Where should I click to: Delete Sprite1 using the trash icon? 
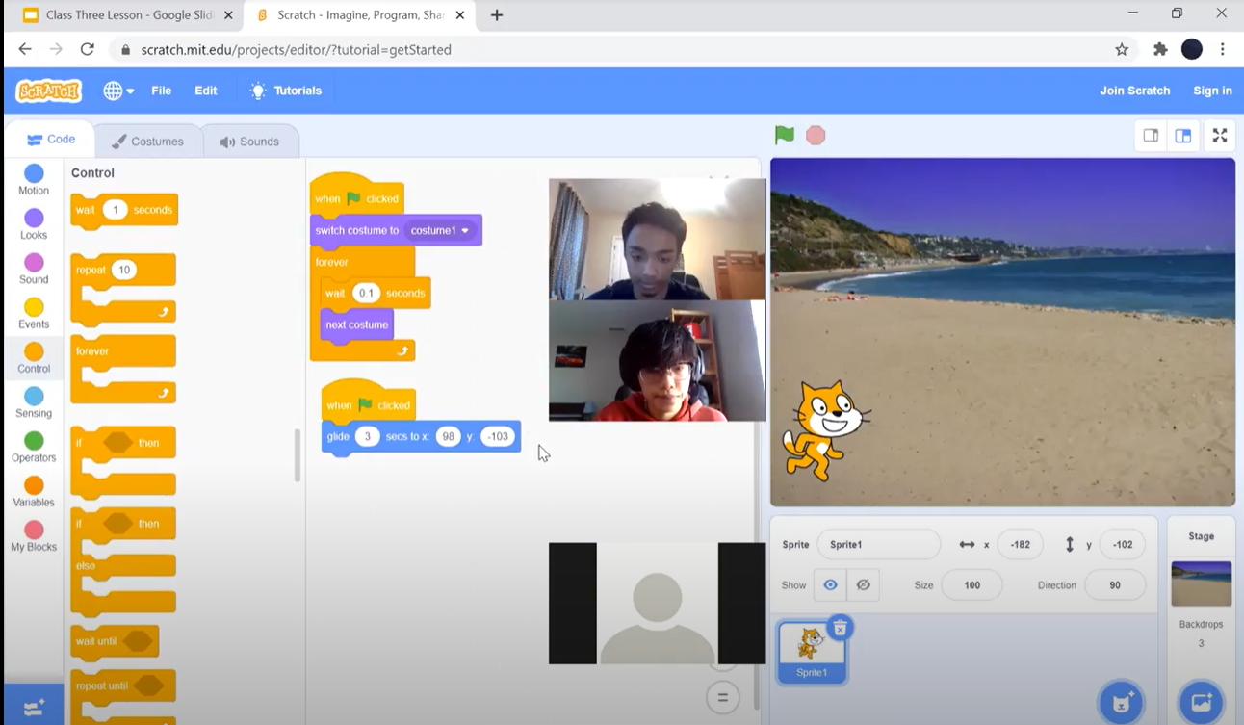pos(840,628)
